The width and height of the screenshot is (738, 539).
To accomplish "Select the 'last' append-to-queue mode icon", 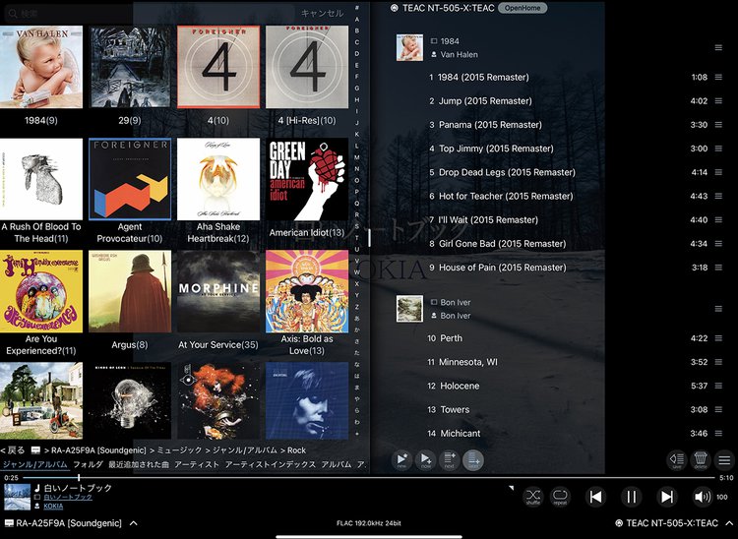I will pos(473,460).
